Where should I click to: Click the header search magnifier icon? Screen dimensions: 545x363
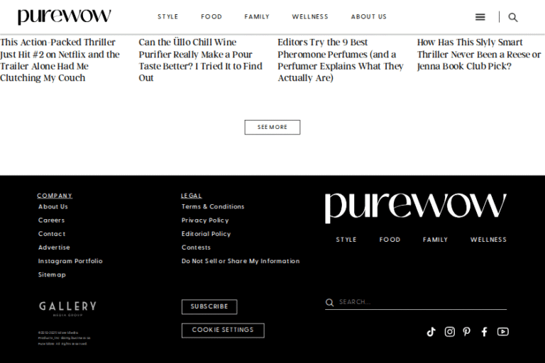513,17
